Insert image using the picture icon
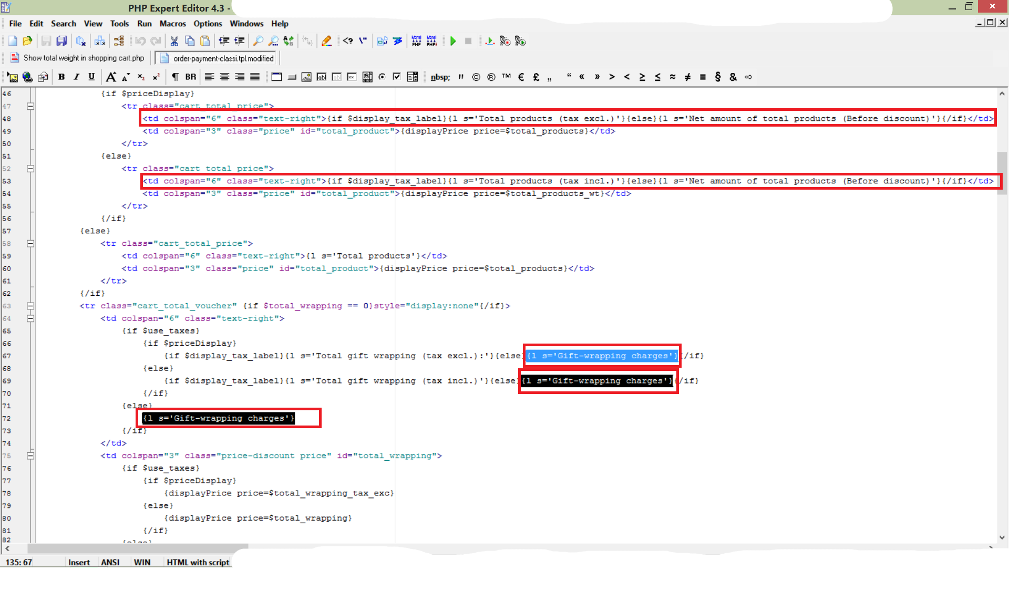 coord(12,77)
